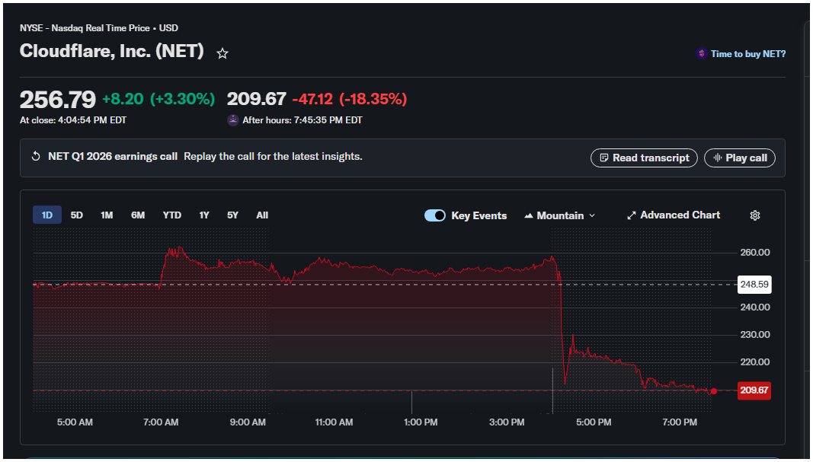
Task: Click the mountain chart type icon
Action: (528, 215)
